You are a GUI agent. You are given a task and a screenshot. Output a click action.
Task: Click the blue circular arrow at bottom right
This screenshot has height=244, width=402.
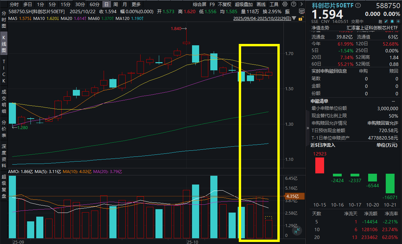pyautogui.click(x=297, y=230)
